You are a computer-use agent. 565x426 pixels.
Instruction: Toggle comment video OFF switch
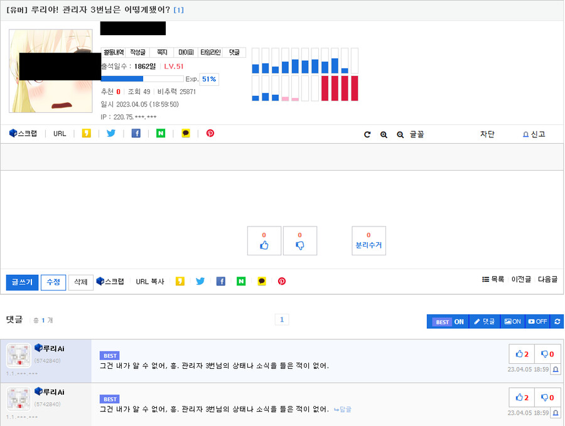pos(537,321)
